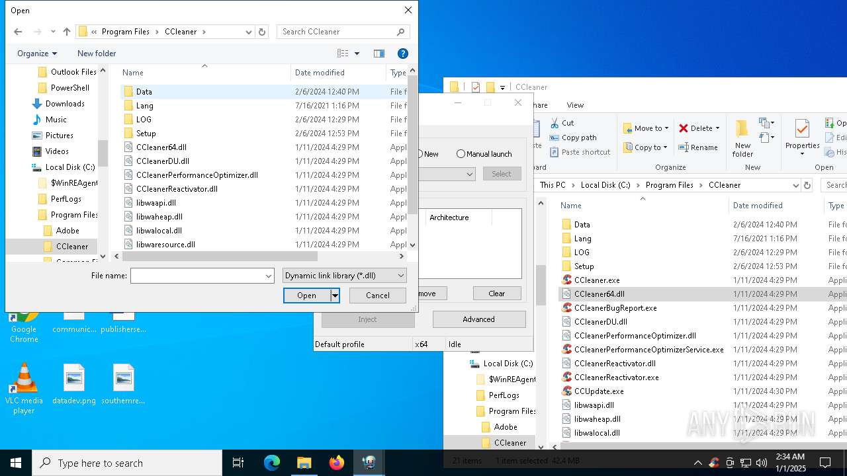Open file type filter Dynamic link library dropdown

[344, 276]
